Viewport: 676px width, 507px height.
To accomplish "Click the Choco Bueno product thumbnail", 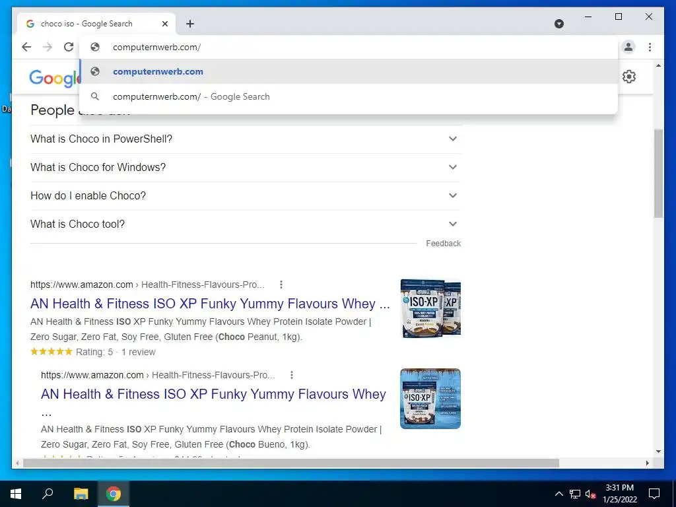I will [430, 399].
